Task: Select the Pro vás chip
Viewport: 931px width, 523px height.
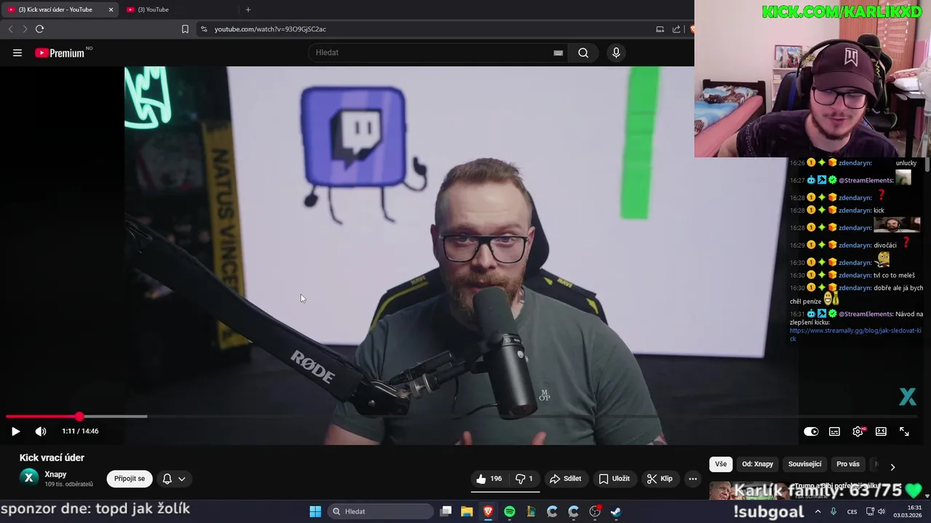Action: coord(848,464)
